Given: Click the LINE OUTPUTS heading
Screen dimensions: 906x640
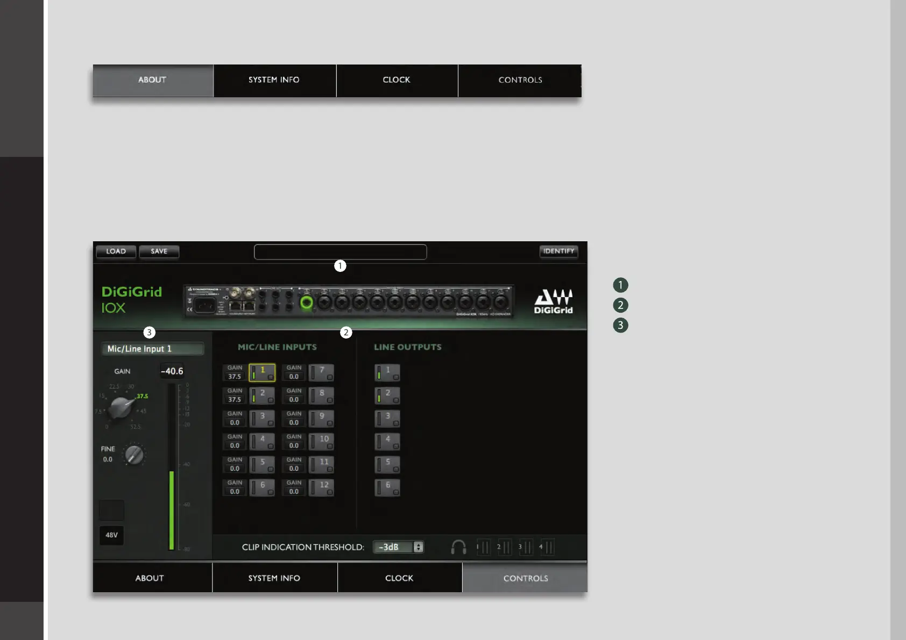Looking at the screenshot, I should [408, 347].
